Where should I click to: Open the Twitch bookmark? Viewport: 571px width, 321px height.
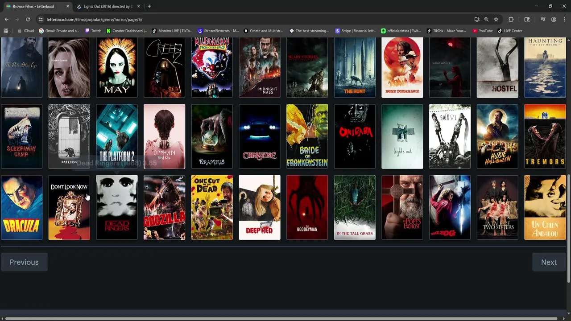tap(93, 31)
